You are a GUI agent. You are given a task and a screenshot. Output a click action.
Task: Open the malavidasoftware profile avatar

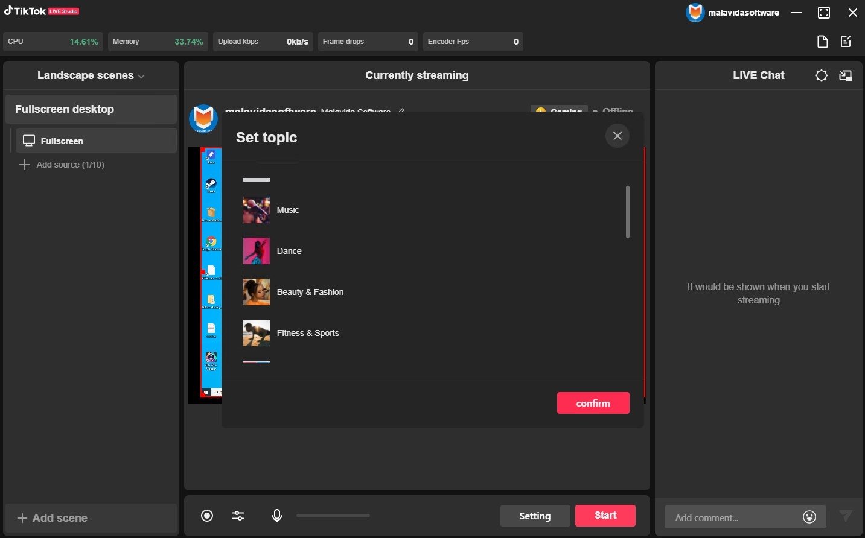(x=695, y=12)
